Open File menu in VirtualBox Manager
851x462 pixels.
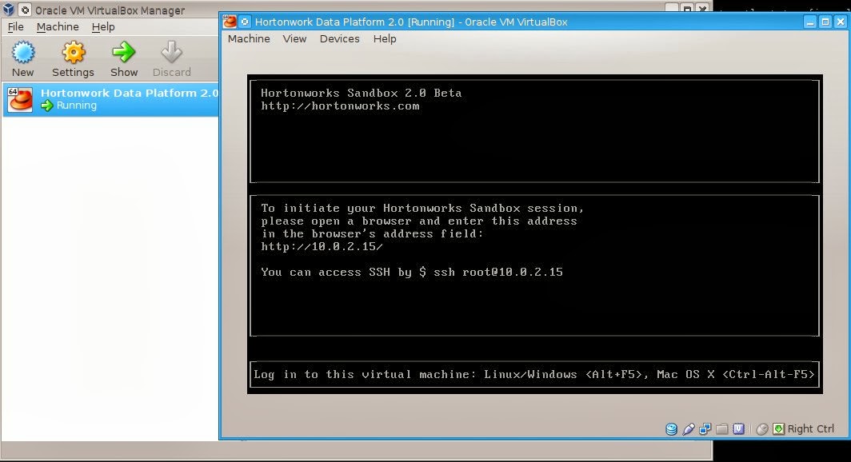(15, 26)
